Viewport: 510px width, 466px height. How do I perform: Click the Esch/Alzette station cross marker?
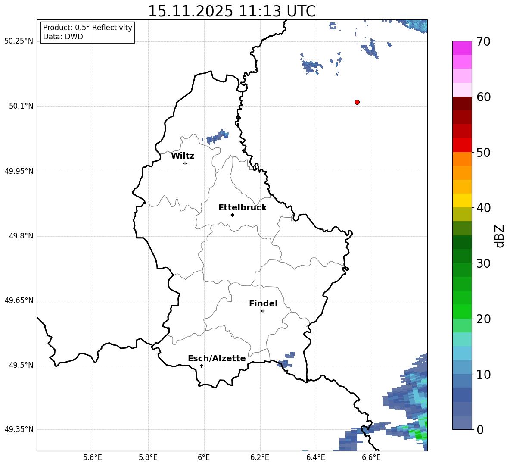(201, 366)
